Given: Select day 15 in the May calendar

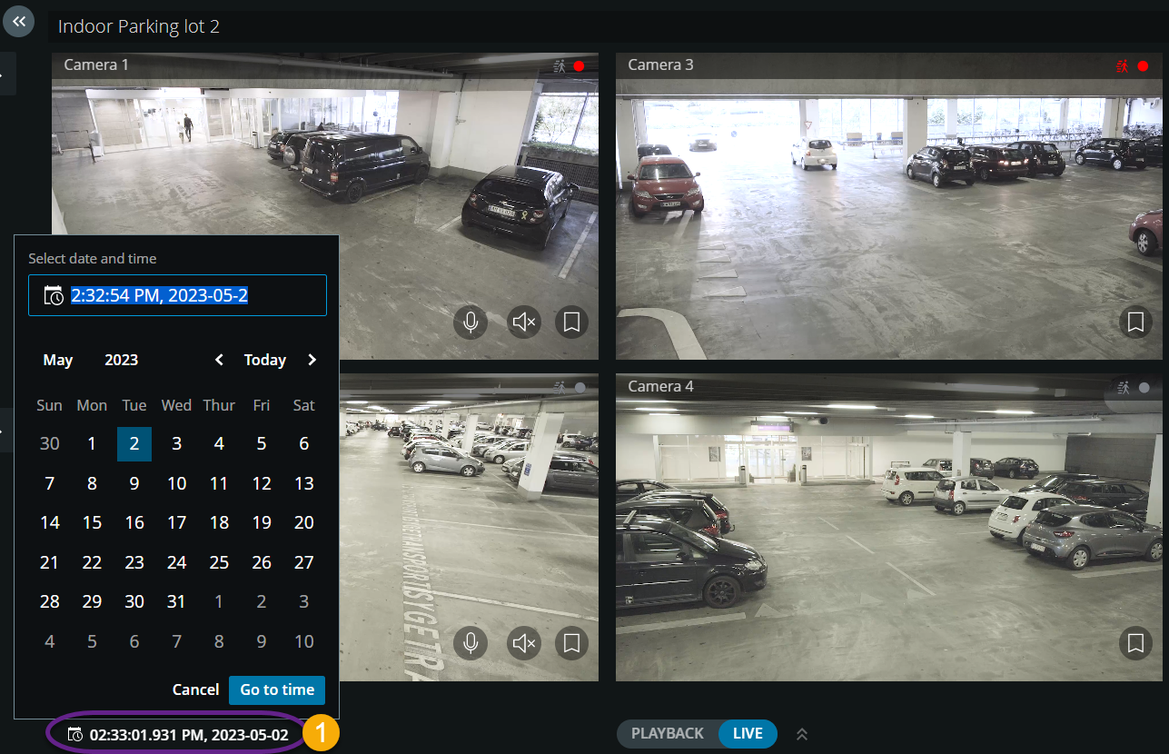Looking at the screenshot, I should point(92,521).
